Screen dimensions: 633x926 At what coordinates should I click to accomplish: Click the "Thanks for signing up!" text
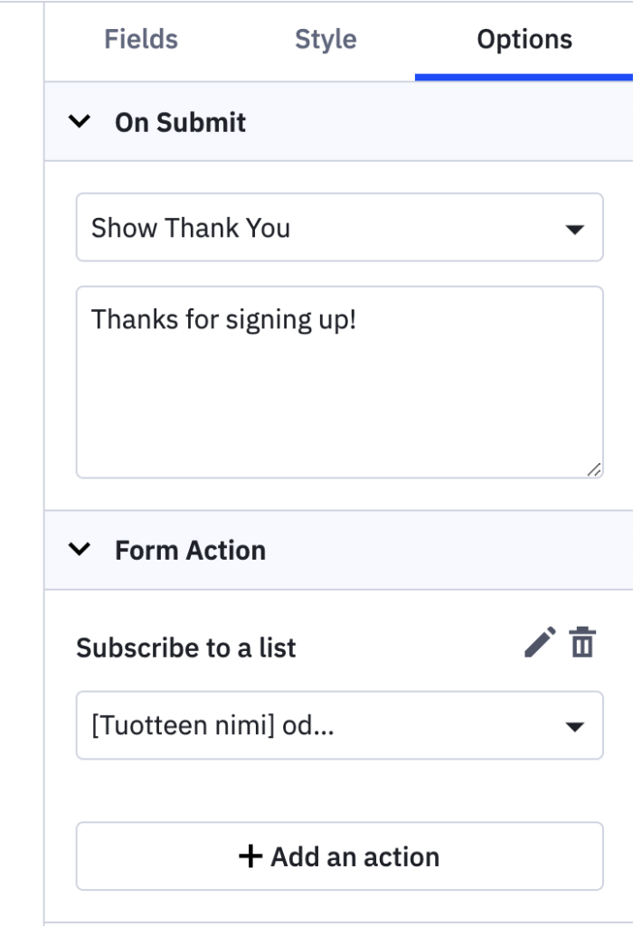point(224,318)
